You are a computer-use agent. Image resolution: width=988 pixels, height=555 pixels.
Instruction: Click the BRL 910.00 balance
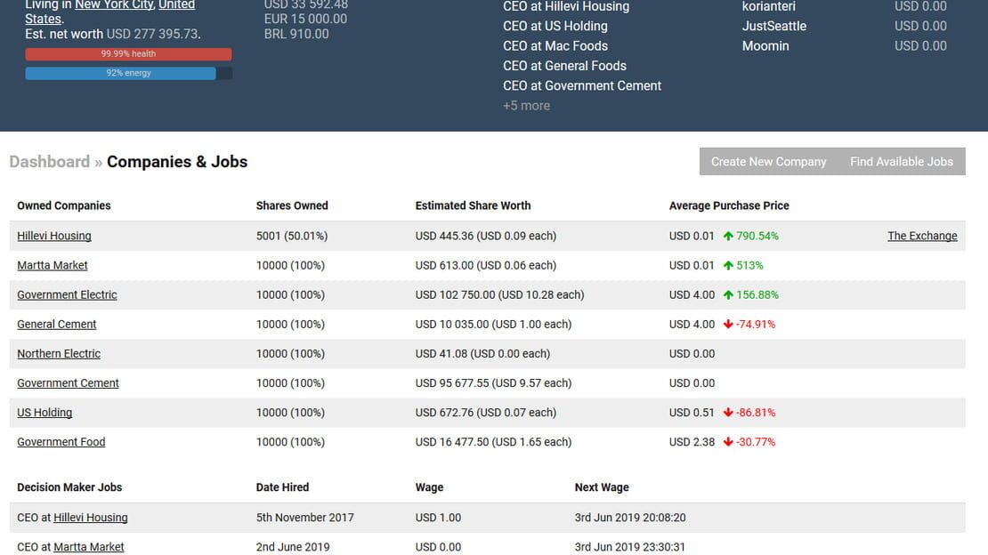296,34
